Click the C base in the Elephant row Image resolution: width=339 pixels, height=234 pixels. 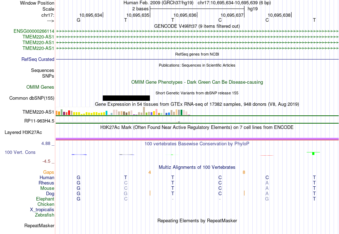coord(126,199)
